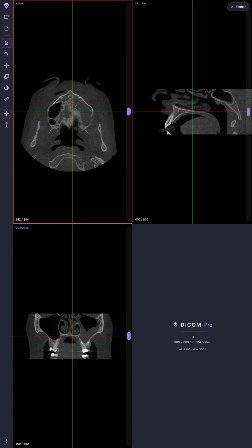This screenshot has width=252, height=448.
Task: Click the coronal slice slider handle
Action: pyautogui.click(x=129, y=336)
